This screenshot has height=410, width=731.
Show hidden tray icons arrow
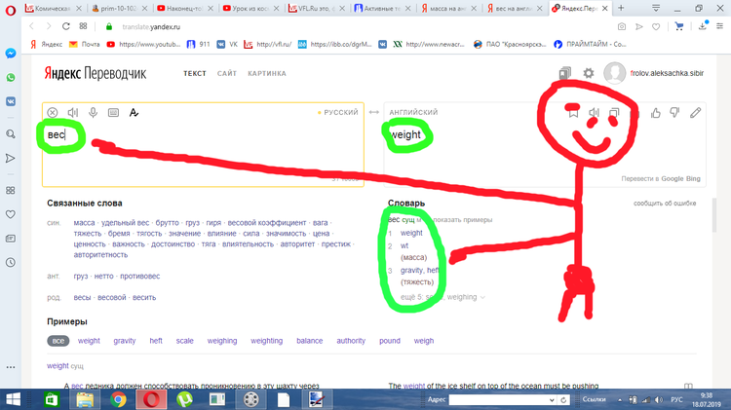click(x=620, y=399)
